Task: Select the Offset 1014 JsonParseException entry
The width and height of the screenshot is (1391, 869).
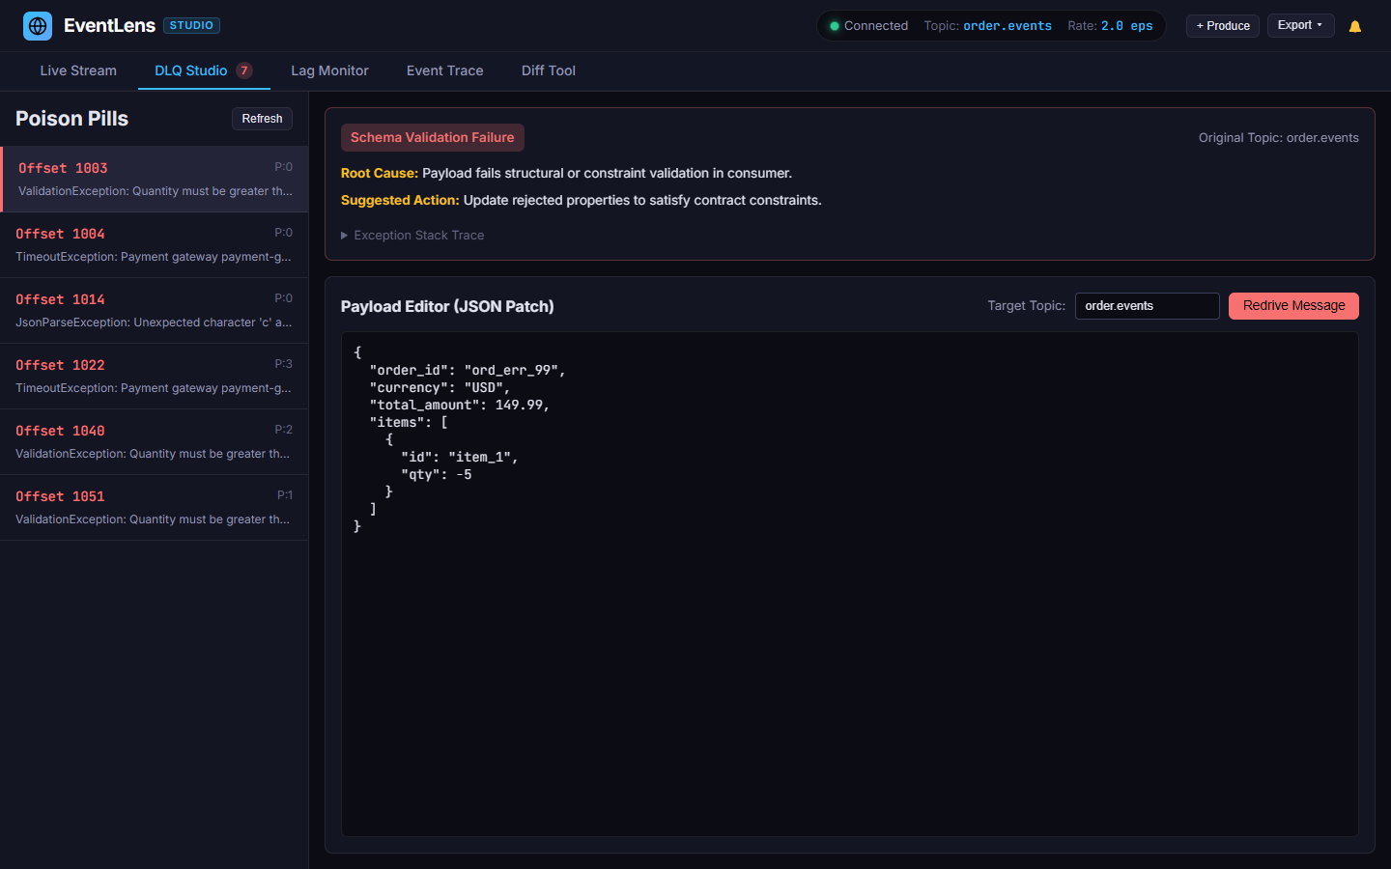Action: pyautogui.click(x=155, y=311)
